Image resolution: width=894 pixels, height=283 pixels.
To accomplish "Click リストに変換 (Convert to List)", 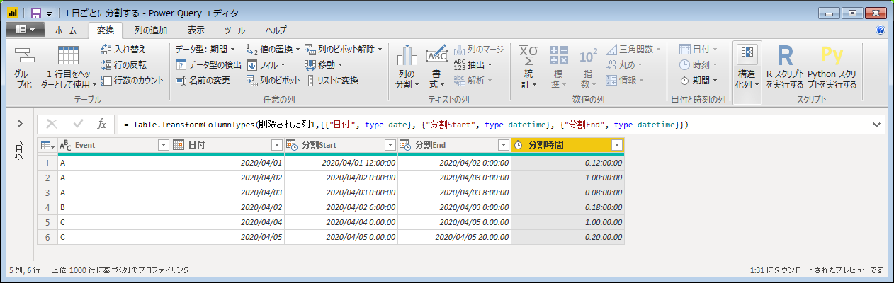I will tap(332, 81).
